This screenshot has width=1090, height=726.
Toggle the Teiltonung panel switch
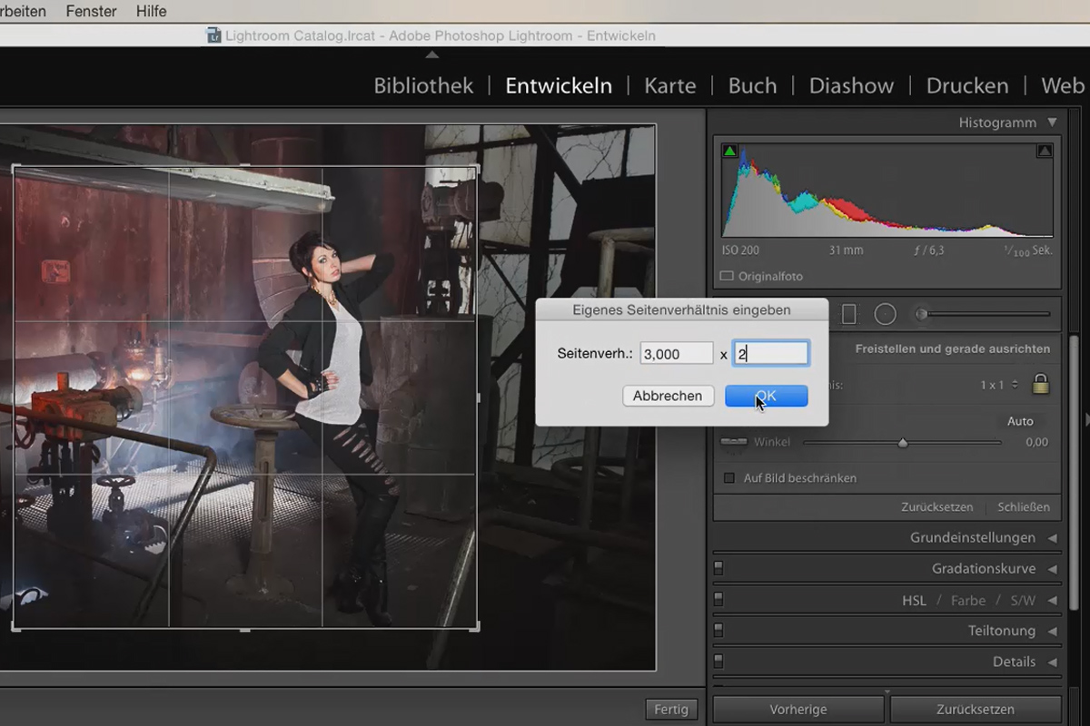718,631
